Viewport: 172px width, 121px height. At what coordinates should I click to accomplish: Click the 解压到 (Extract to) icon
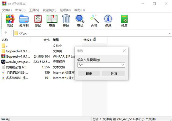click(x=24, y=19)
